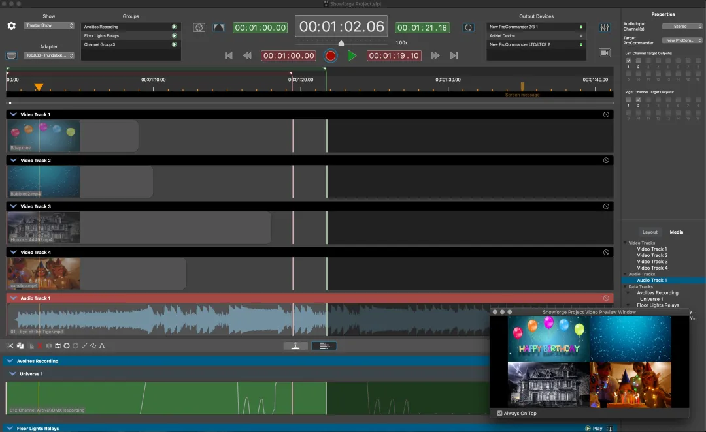Open the Audio Input Channels Stereo dropdown

[682, 27]
